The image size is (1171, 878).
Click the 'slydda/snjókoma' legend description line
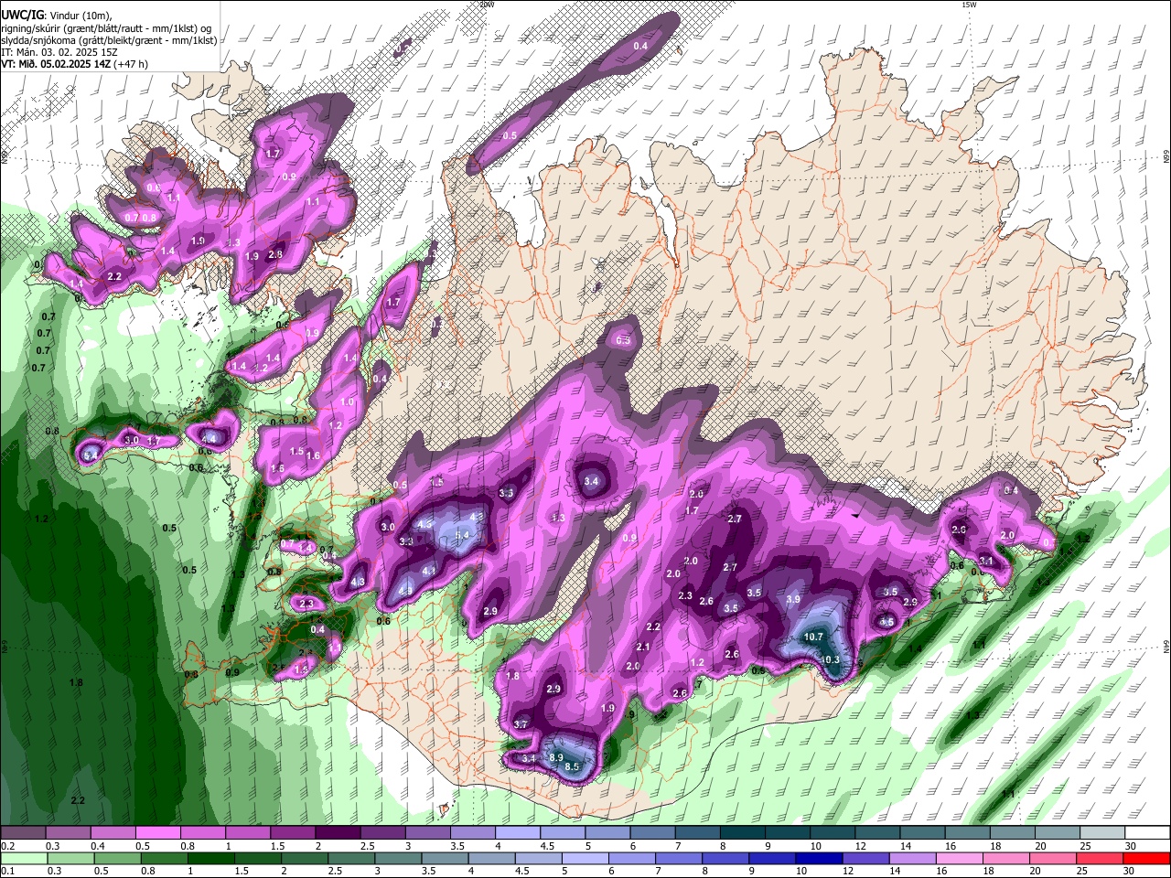tap(109, 40)
